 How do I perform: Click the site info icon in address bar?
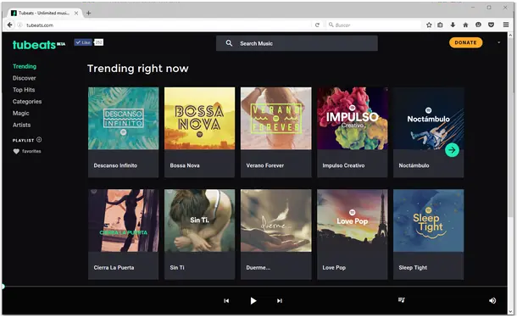[x=19, y=25]
